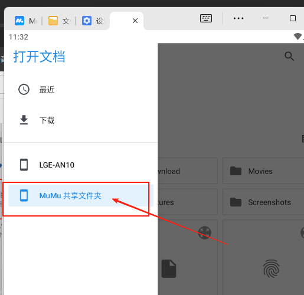The width and height of the screenshot is (304, 295).
Task: Open the Movies folder
Action: click(263, 171)
